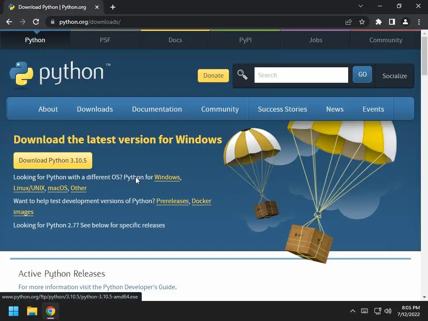Open the network status tray icon
The width and height of the screenshot is (428, 321).
[377, 311]
